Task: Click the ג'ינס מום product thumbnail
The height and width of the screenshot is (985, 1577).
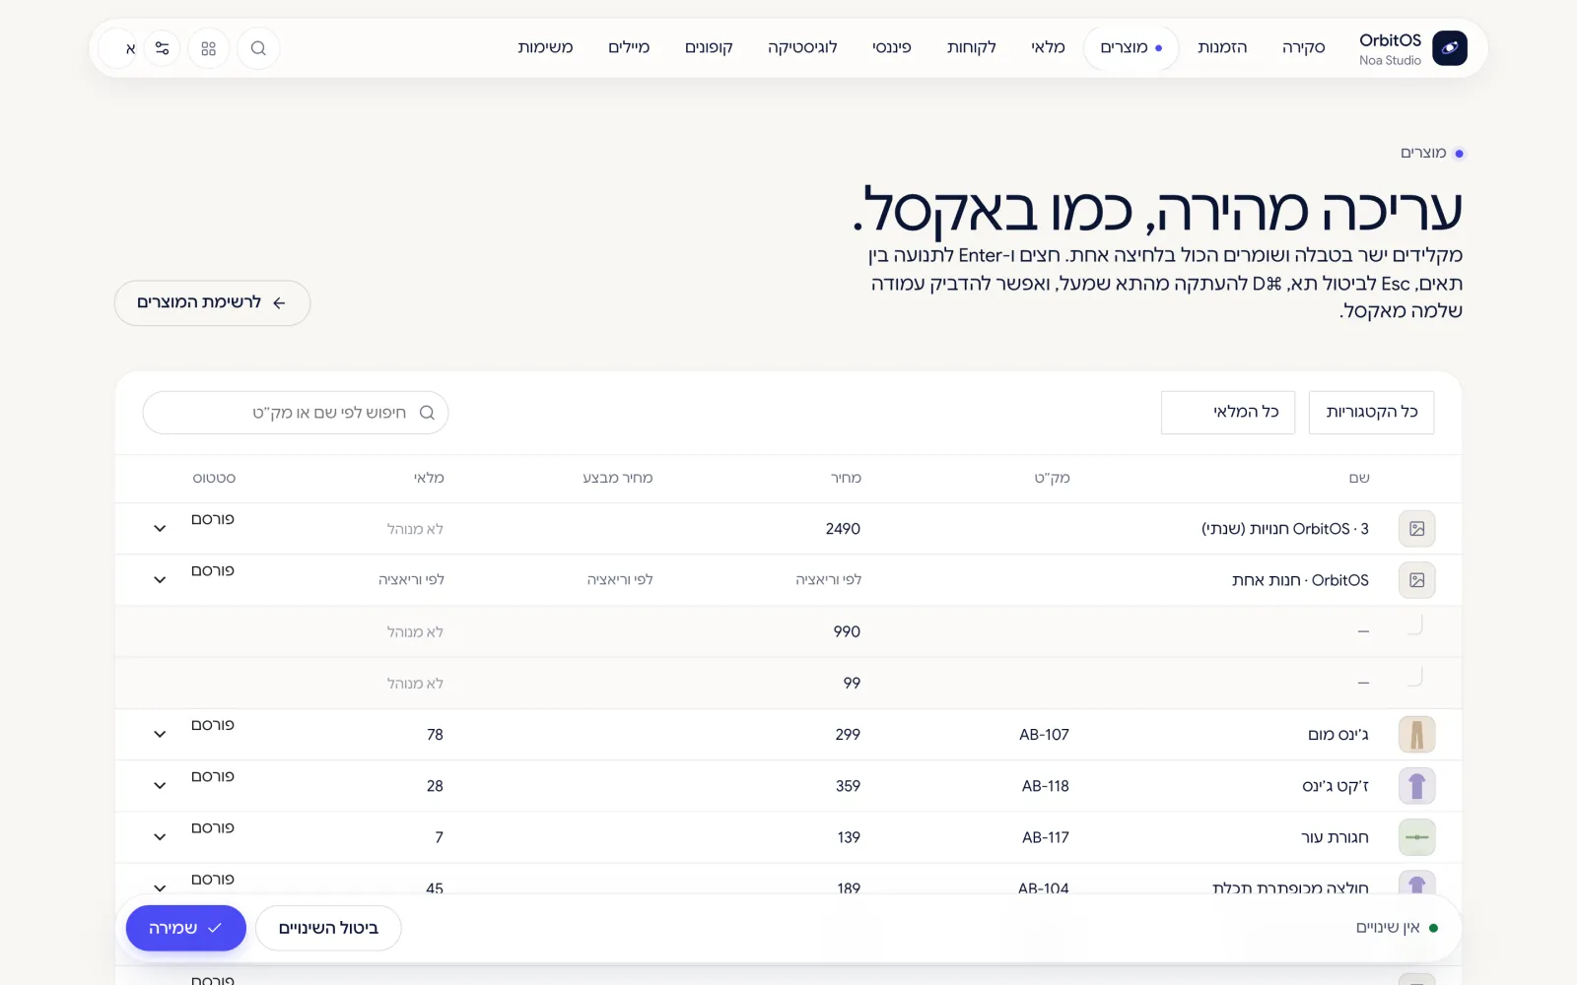Action: pos(1416,735)
